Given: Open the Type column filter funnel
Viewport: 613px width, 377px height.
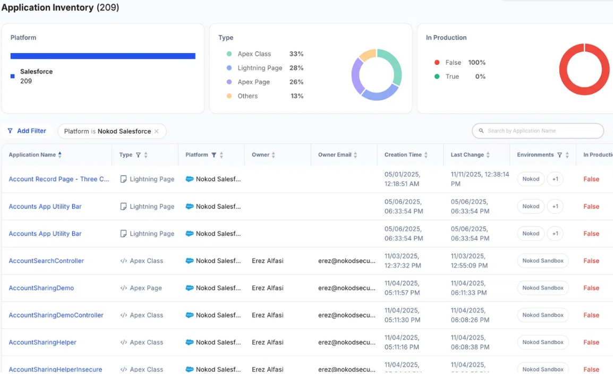Looking at the screenshot, I should [x=138, y=155].
